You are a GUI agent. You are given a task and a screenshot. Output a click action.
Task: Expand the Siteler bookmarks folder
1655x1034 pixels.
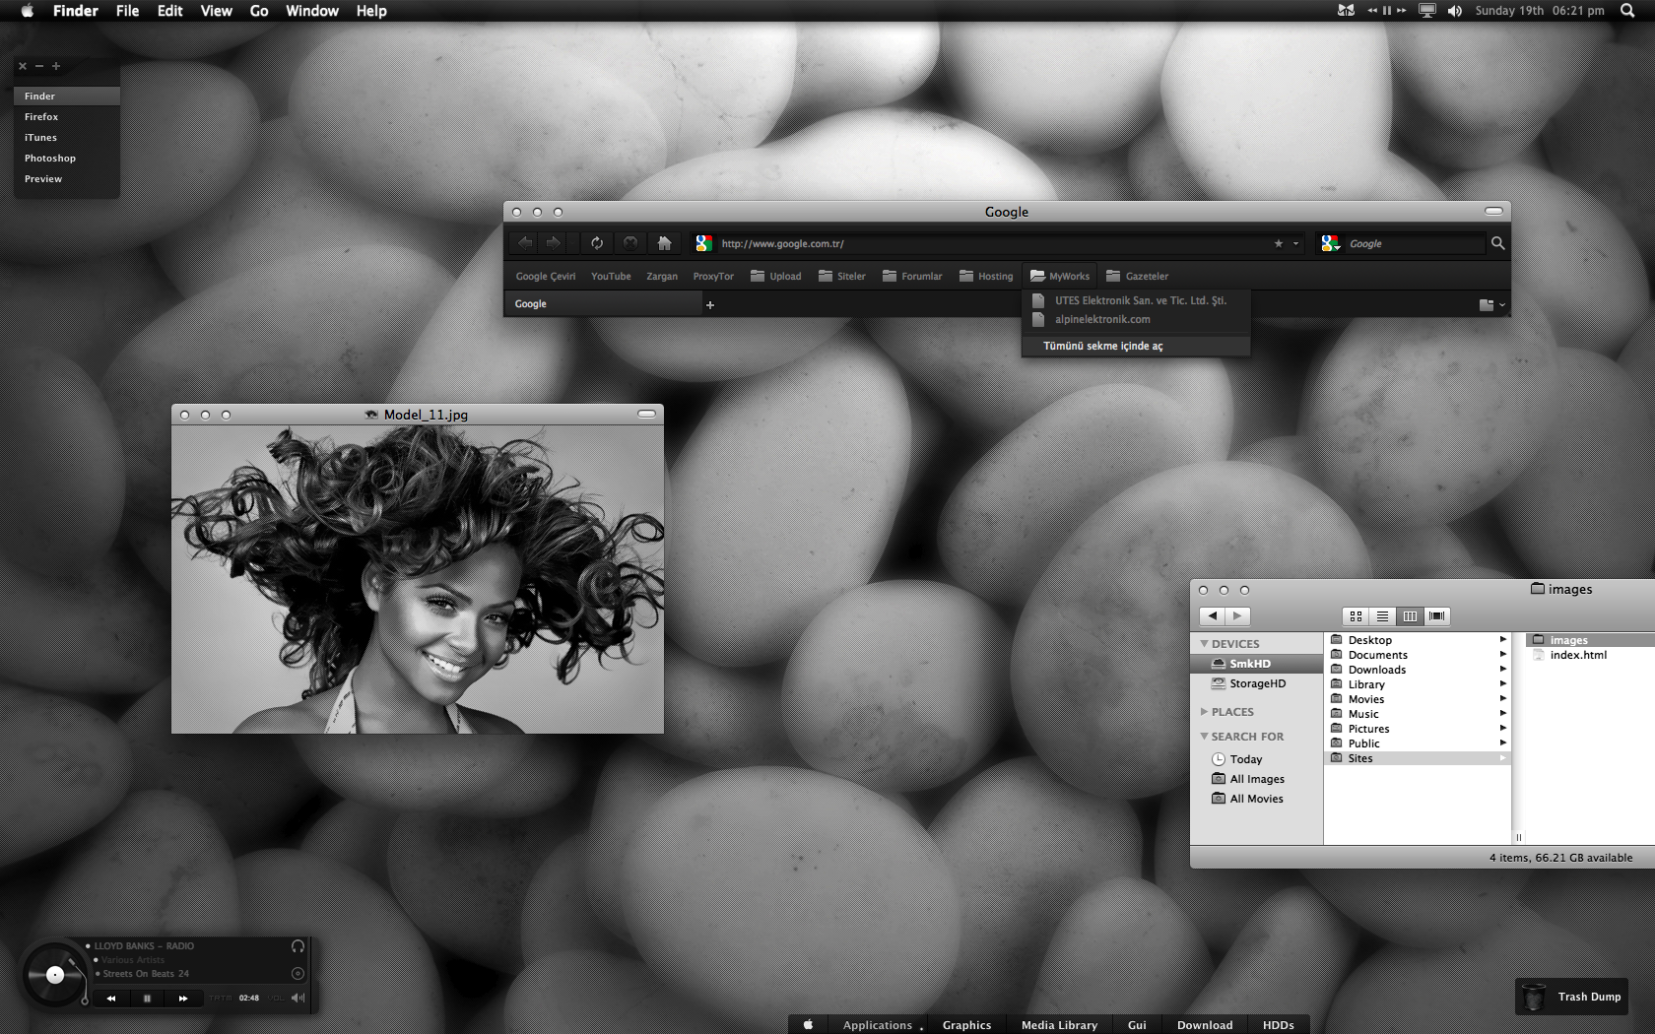point(842,277)
